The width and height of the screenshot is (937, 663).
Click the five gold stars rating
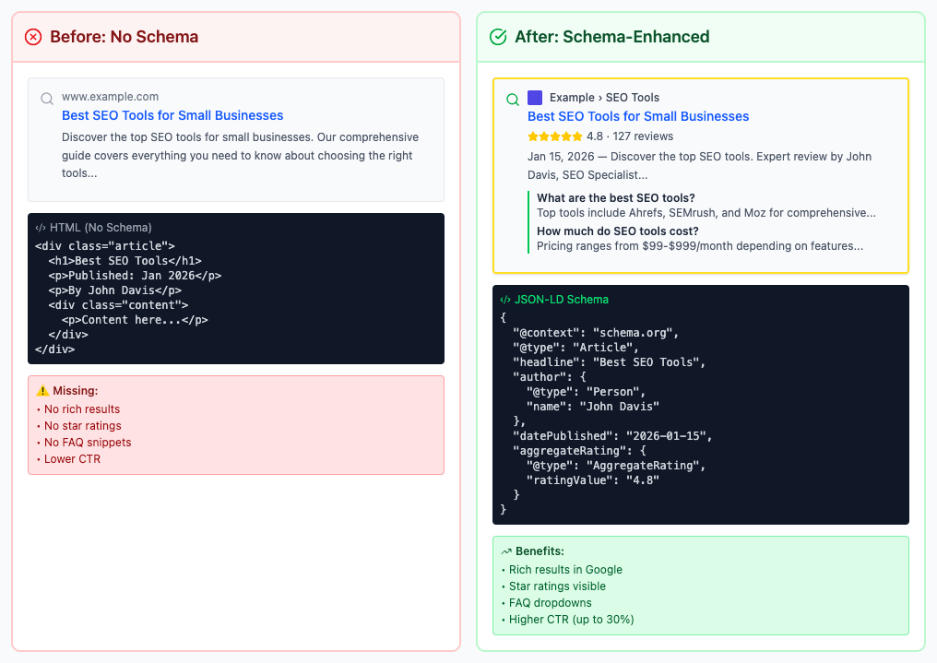click(554, 136)
